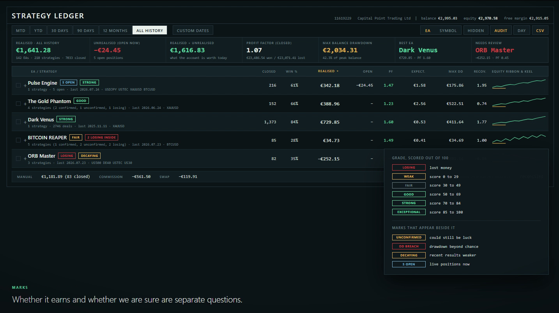Click FAIR swatch in legend

tap(409, 185)
